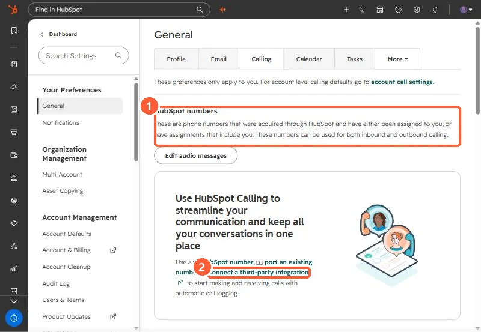The height and width of the screenshot is (332, 481).
Task: Open Asset Copying settings
Action: [x=63, y=191]
